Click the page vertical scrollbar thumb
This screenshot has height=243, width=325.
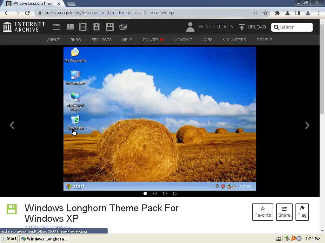coord(322,69)
